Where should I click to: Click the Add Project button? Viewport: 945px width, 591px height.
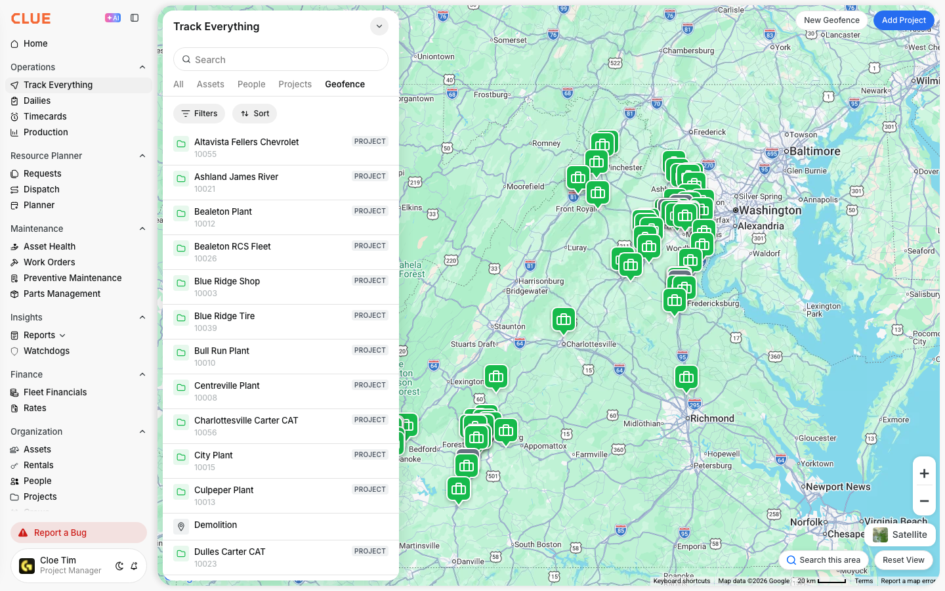point(904,20)
